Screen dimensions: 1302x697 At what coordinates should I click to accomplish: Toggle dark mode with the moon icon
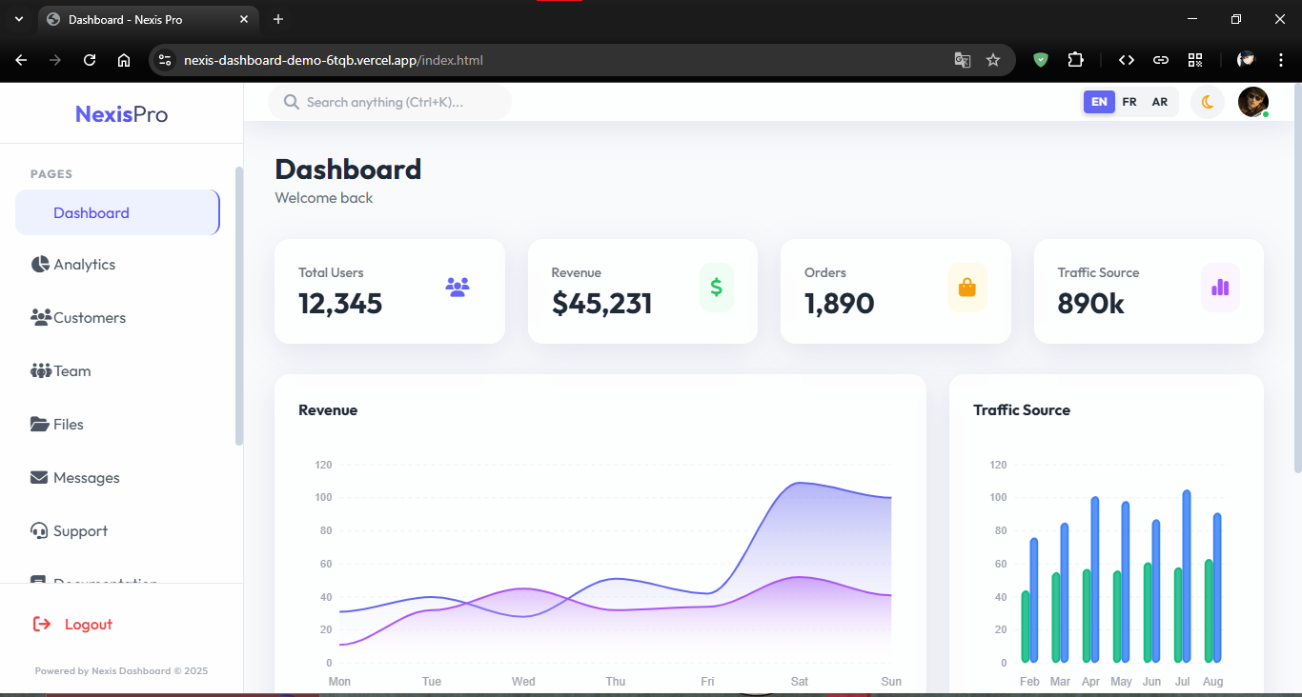(x=1207, y=102)
